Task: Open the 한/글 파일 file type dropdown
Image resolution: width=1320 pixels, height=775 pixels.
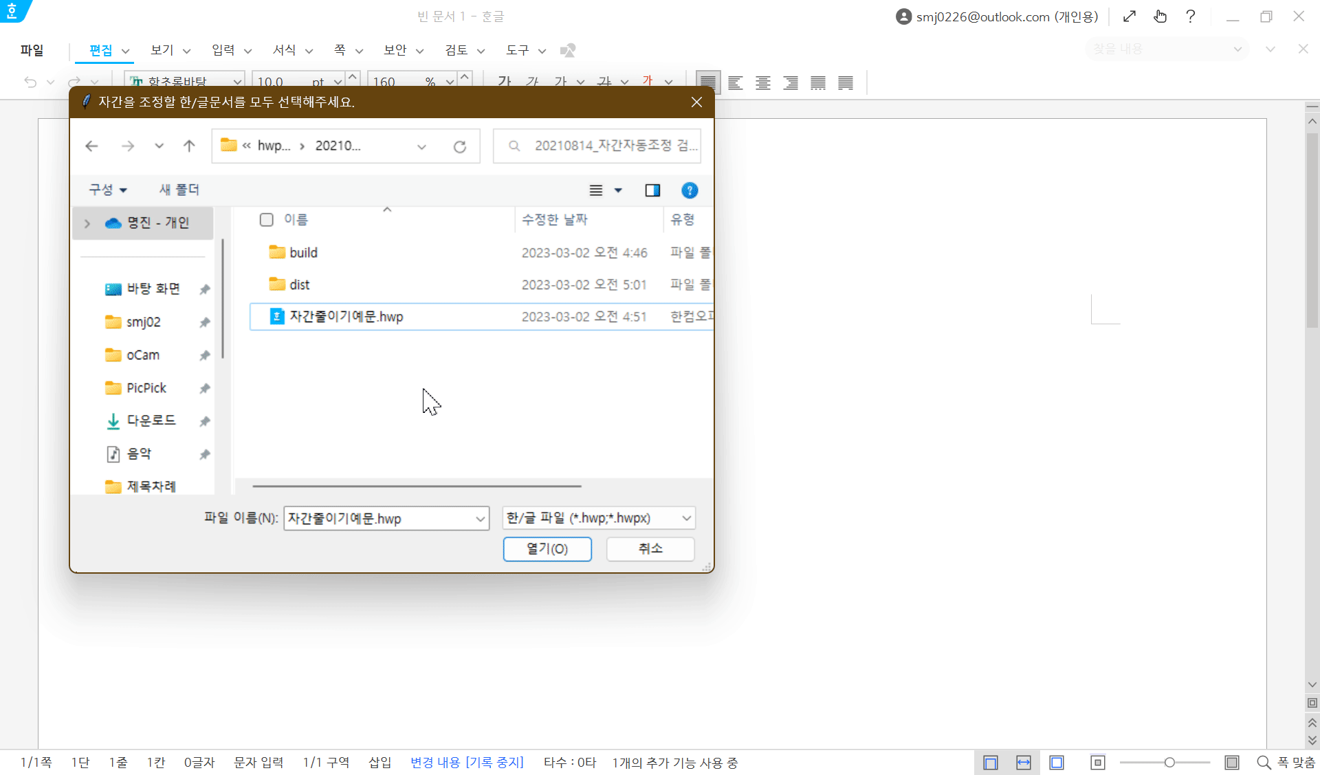Action: pyautogui.click(x=598, y=518)
